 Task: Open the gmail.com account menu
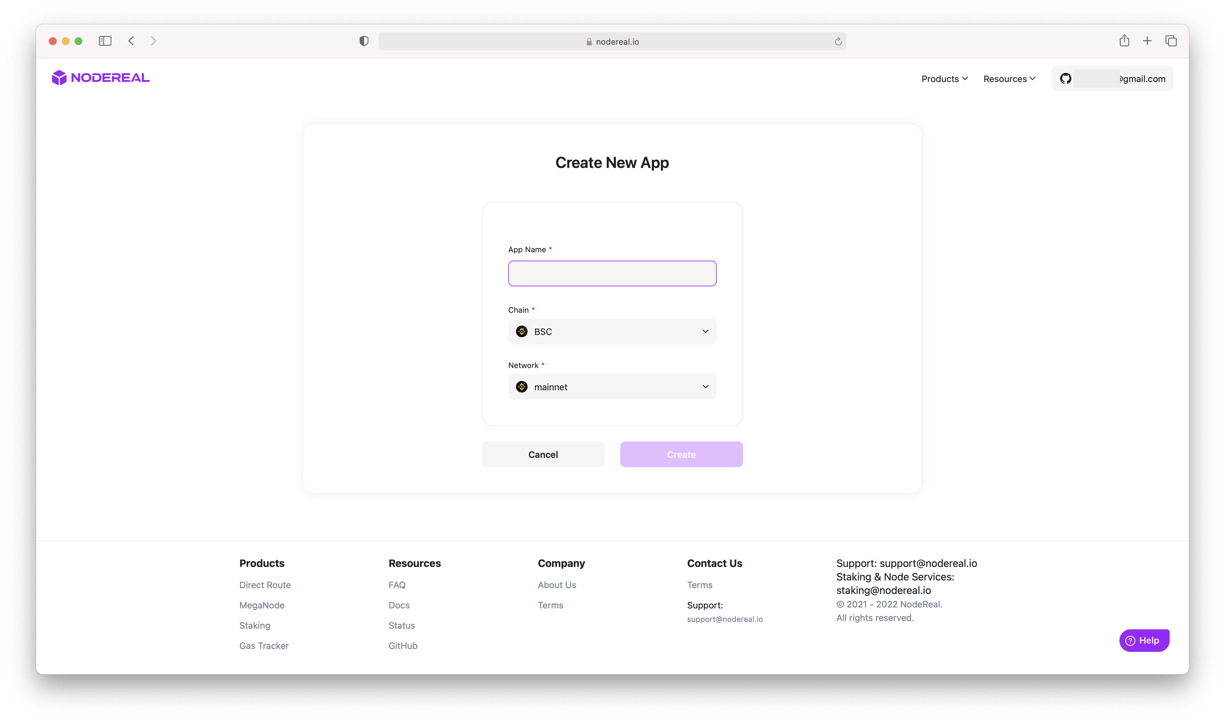point(1119,79)
